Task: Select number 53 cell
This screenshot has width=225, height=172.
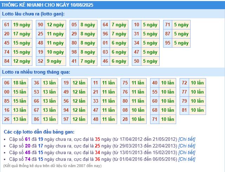Action: pos(37,92)
